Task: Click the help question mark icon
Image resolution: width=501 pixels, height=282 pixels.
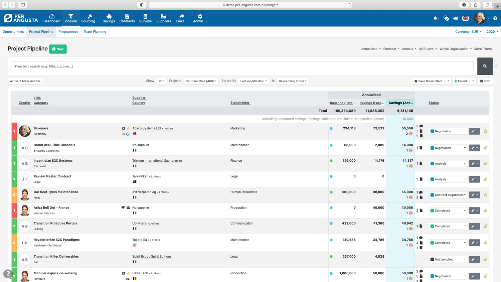Action: pos(495,18)
